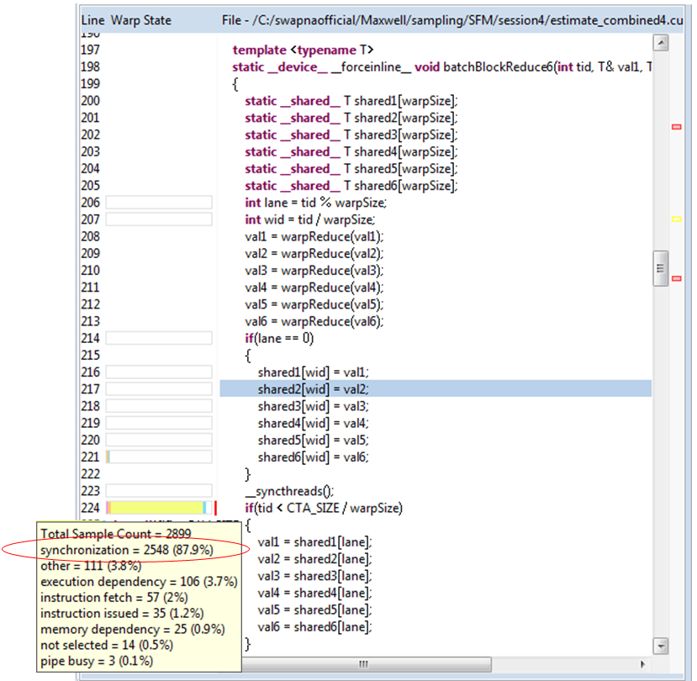
Task: Click the vertical scrollbar down arrow
Action: click(661, 646)
